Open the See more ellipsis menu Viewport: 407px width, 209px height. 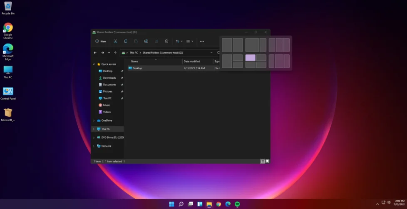coord(202,41)
